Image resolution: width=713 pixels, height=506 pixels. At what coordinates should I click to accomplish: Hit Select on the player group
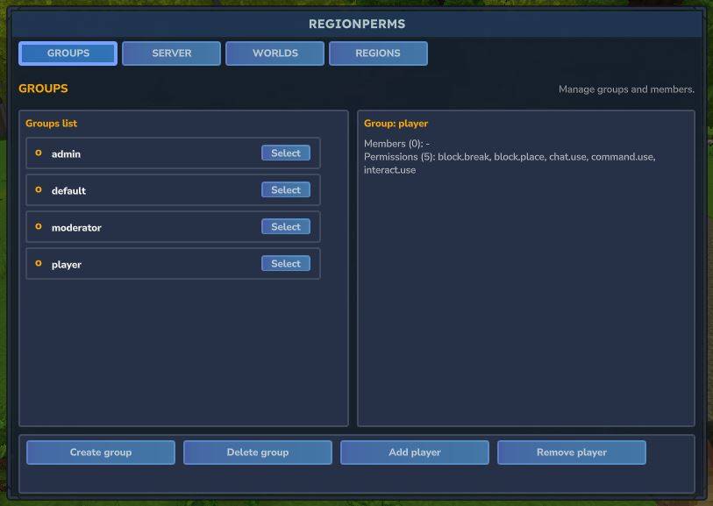tap(285, 264)
